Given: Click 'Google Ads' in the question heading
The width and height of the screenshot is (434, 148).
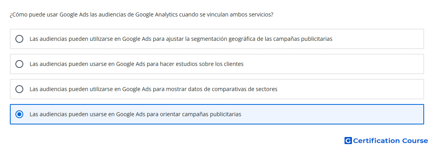Looking at the screenshot, I should tap(74, 15).
